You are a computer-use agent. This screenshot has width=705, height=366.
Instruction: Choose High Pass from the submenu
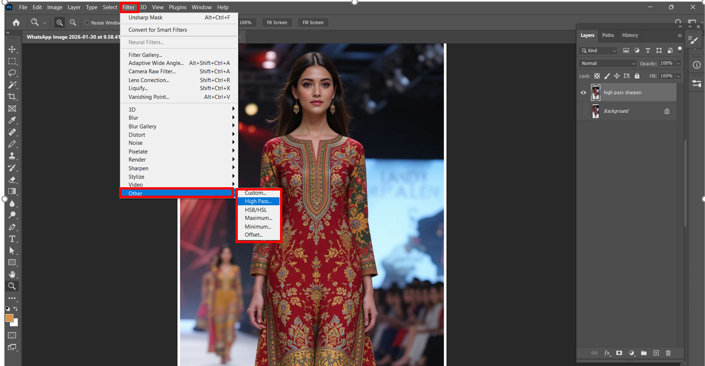click(258, 201)
